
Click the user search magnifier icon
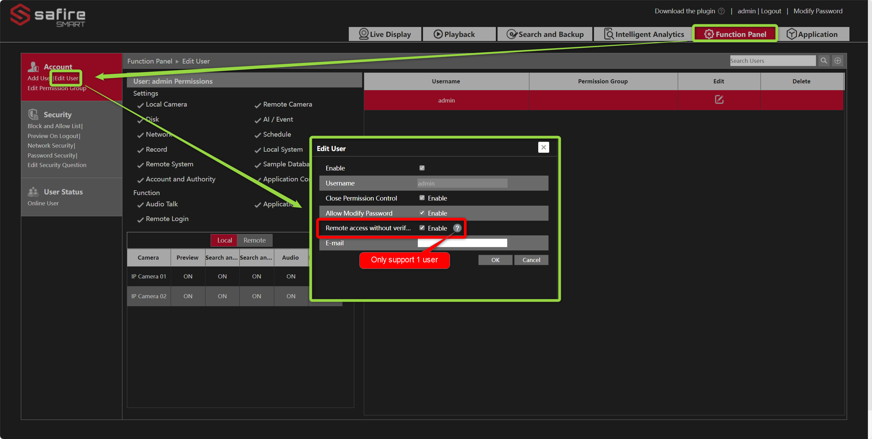(x=824, y=60)
